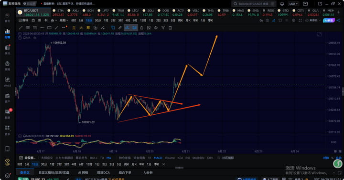Image resolution: width=344 pixels, height=180 pixels.
Task: Select the rectangle drawing tool
Action: tap(49, 28)
